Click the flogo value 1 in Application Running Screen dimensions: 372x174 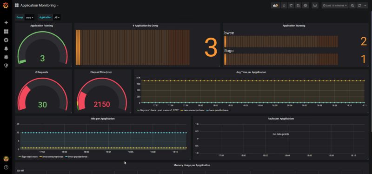(x=364, y=60)
